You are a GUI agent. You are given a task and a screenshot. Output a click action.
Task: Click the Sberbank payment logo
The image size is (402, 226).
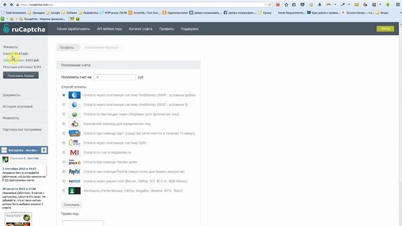pos(74,114)
